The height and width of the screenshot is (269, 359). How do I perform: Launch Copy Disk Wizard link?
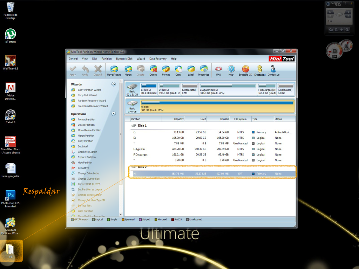[x=87, y=95]
